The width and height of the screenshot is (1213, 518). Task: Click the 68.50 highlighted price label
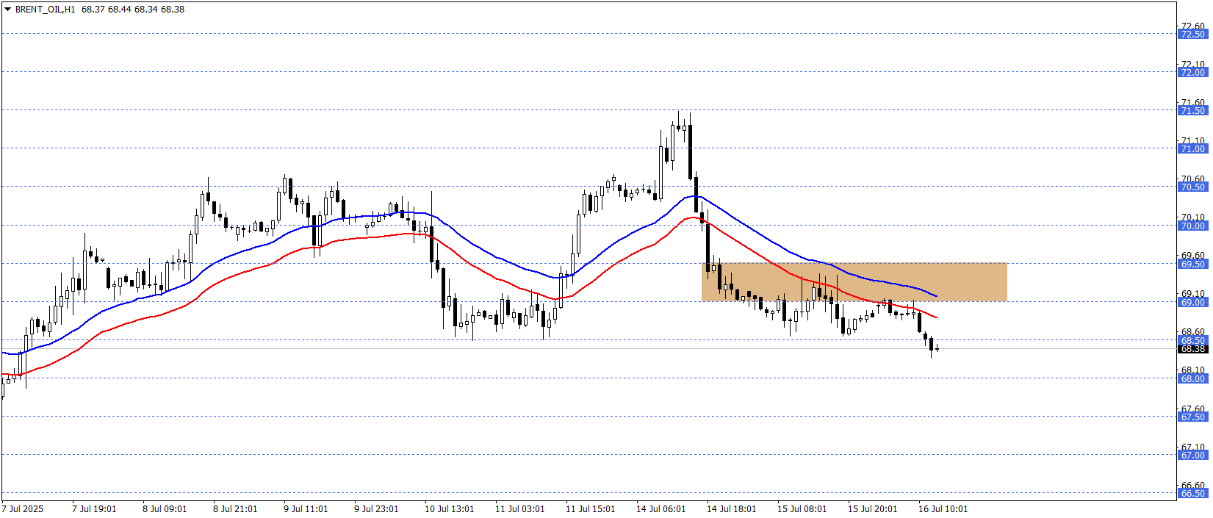[x=1192, y=340]
